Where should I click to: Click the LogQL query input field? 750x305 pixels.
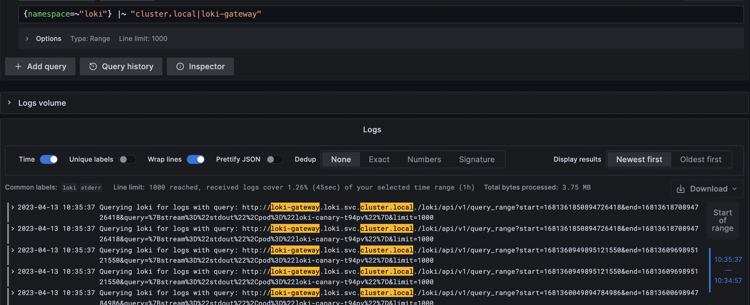pos(381,14)
